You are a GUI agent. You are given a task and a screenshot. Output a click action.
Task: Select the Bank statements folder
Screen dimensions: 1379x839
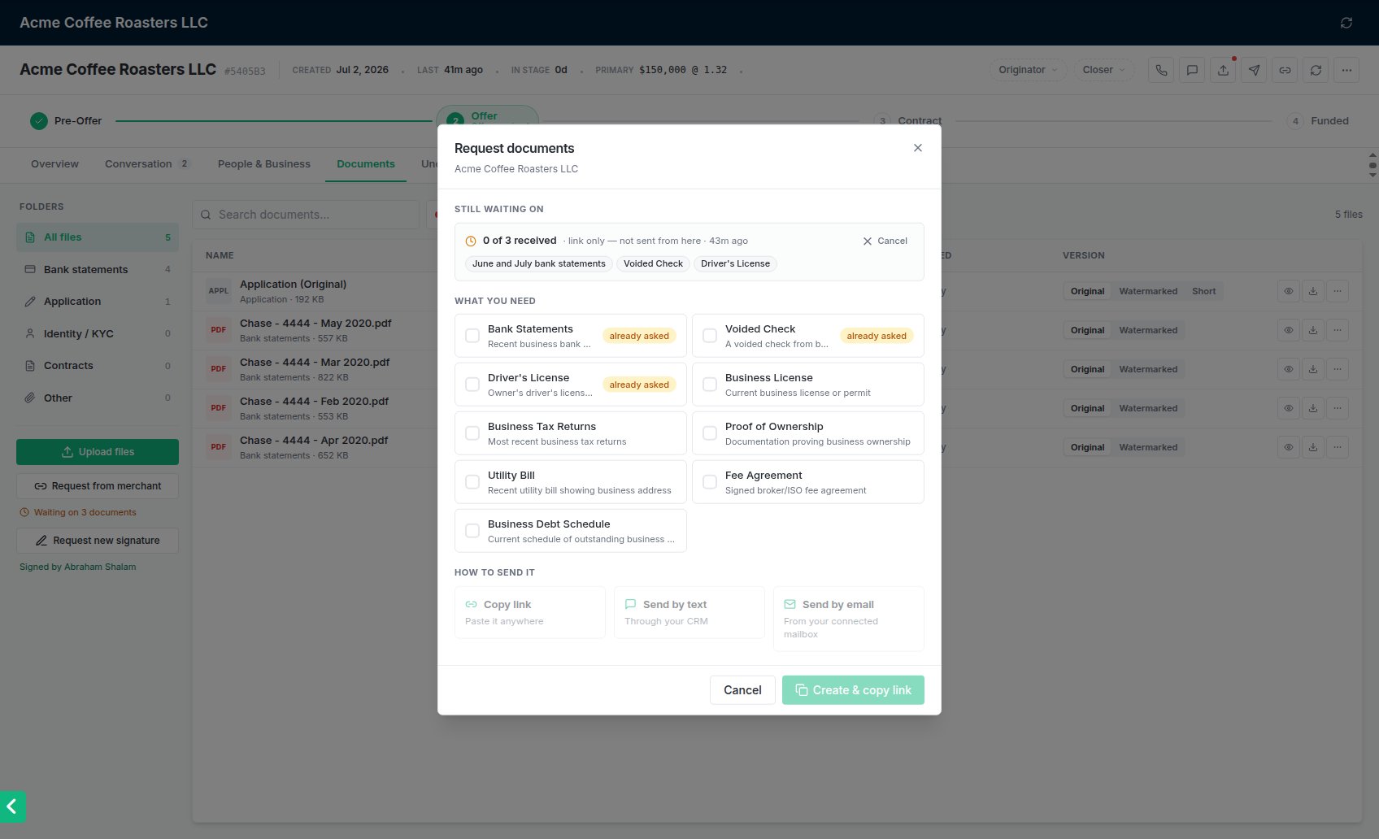coord(98,270)
